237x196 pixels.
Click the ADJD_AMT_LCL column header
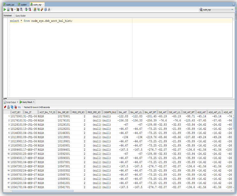214,112
